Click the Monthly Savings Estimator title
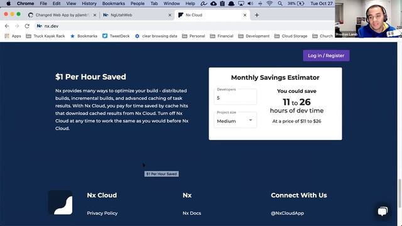Screen dimensions: 402x226 [x=275, y=78]
